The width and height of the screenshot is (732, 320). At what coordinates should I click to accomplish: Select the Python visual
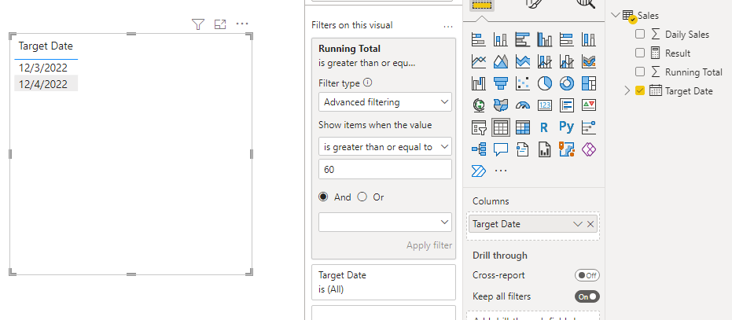click(566, 127)
